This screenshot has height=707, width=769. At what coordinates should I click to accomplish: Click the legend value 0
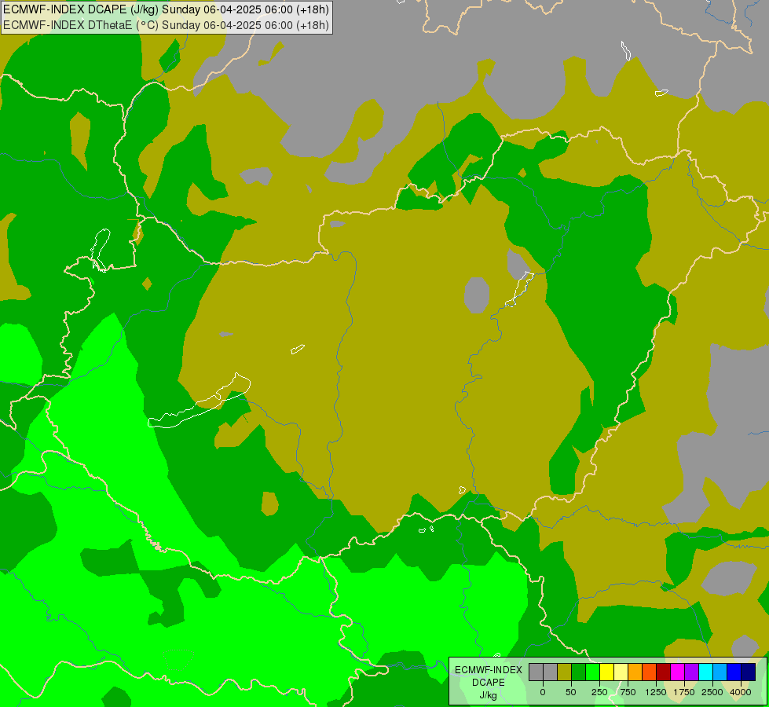click(x=543, y=692)
